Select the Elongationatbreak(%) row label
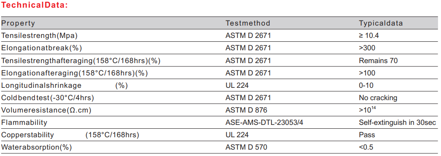441x156 pixels. (x=42, y=48)
